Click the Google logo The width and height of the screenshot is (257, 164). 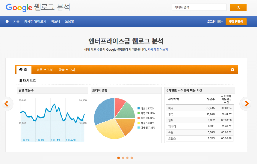(x=19, y=8)
